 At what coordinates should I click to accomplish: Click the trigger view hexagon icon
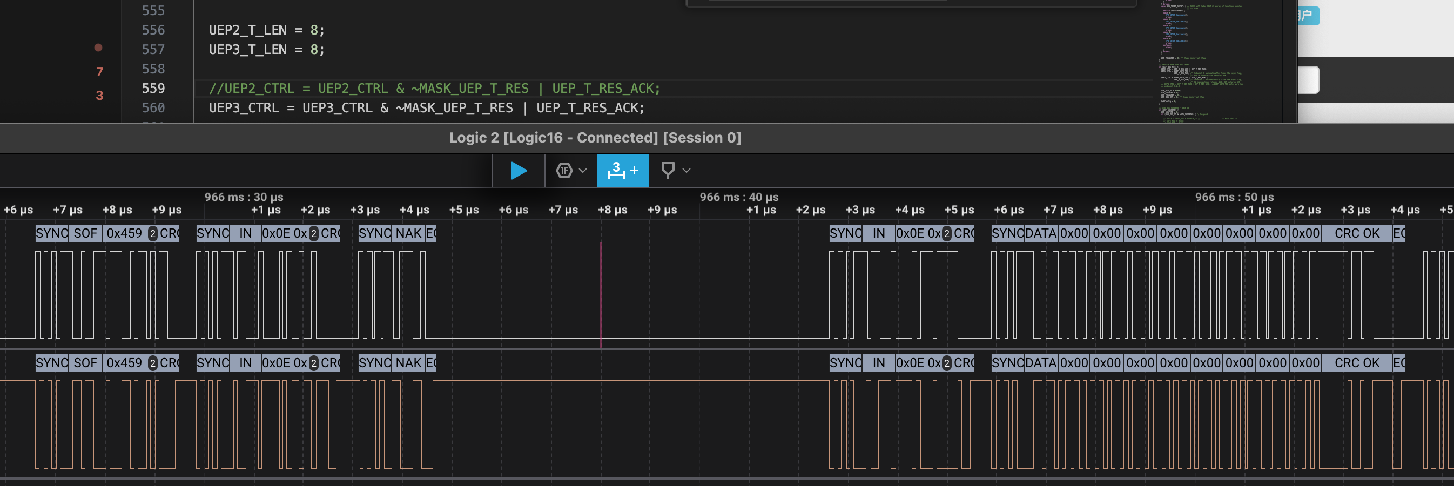click(564, 171)
